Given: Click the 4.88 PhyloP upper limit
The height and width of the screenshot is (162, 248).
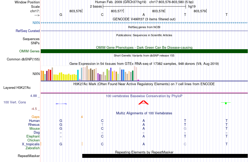Looking at the screenshot, I should pyautogui.click(x=33, y=96).
